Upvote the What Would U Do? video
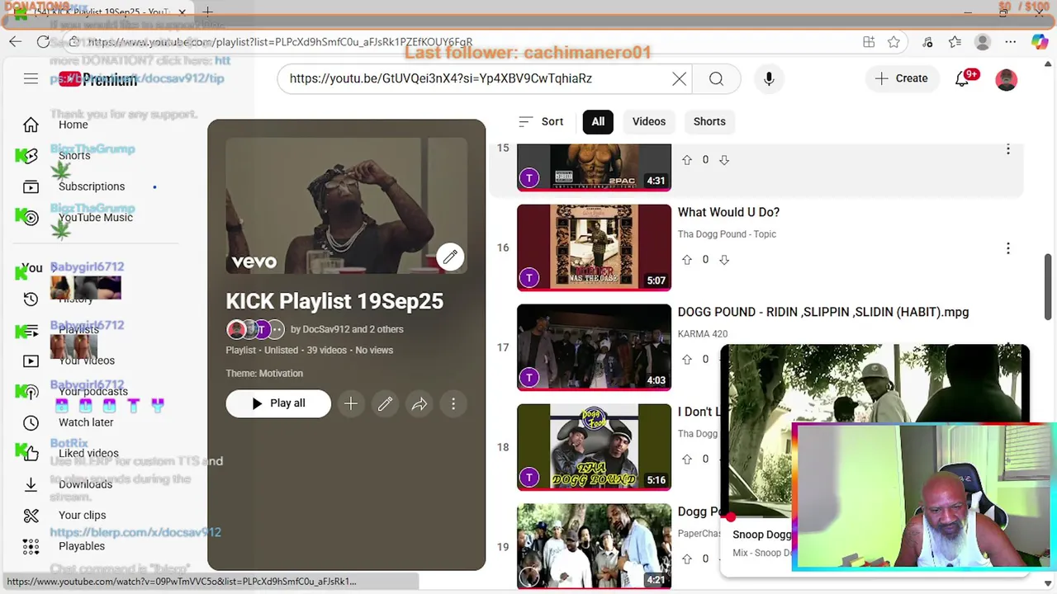Viewport: 1057px width, 594px height. coord(687,259)
